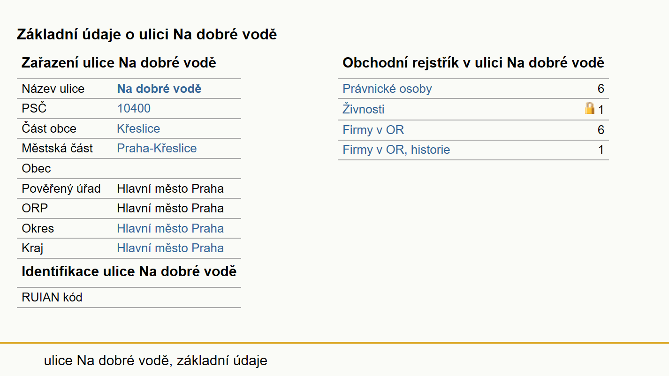Screen dimensions: 669x376
Task: Click the ORP value Hlavní město Praha
Action: tap(170, 208)
